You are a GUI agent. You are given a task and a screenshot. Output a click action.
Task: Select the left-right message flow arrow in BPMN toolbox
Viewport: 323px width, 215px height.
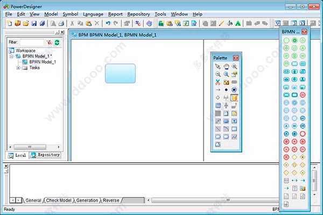(294, 181)
